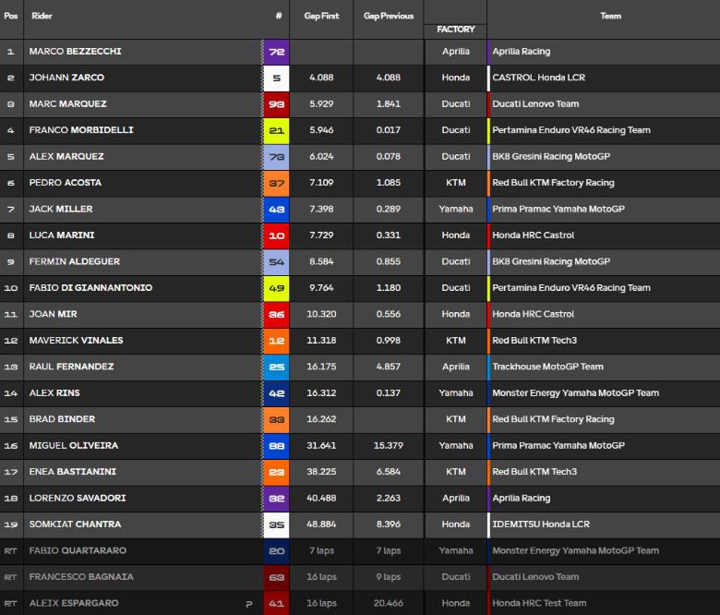Image resolution: width=720 pixels, height=615 pixels.
Task: Click gap first value 48.884
Action: point(321,525)
